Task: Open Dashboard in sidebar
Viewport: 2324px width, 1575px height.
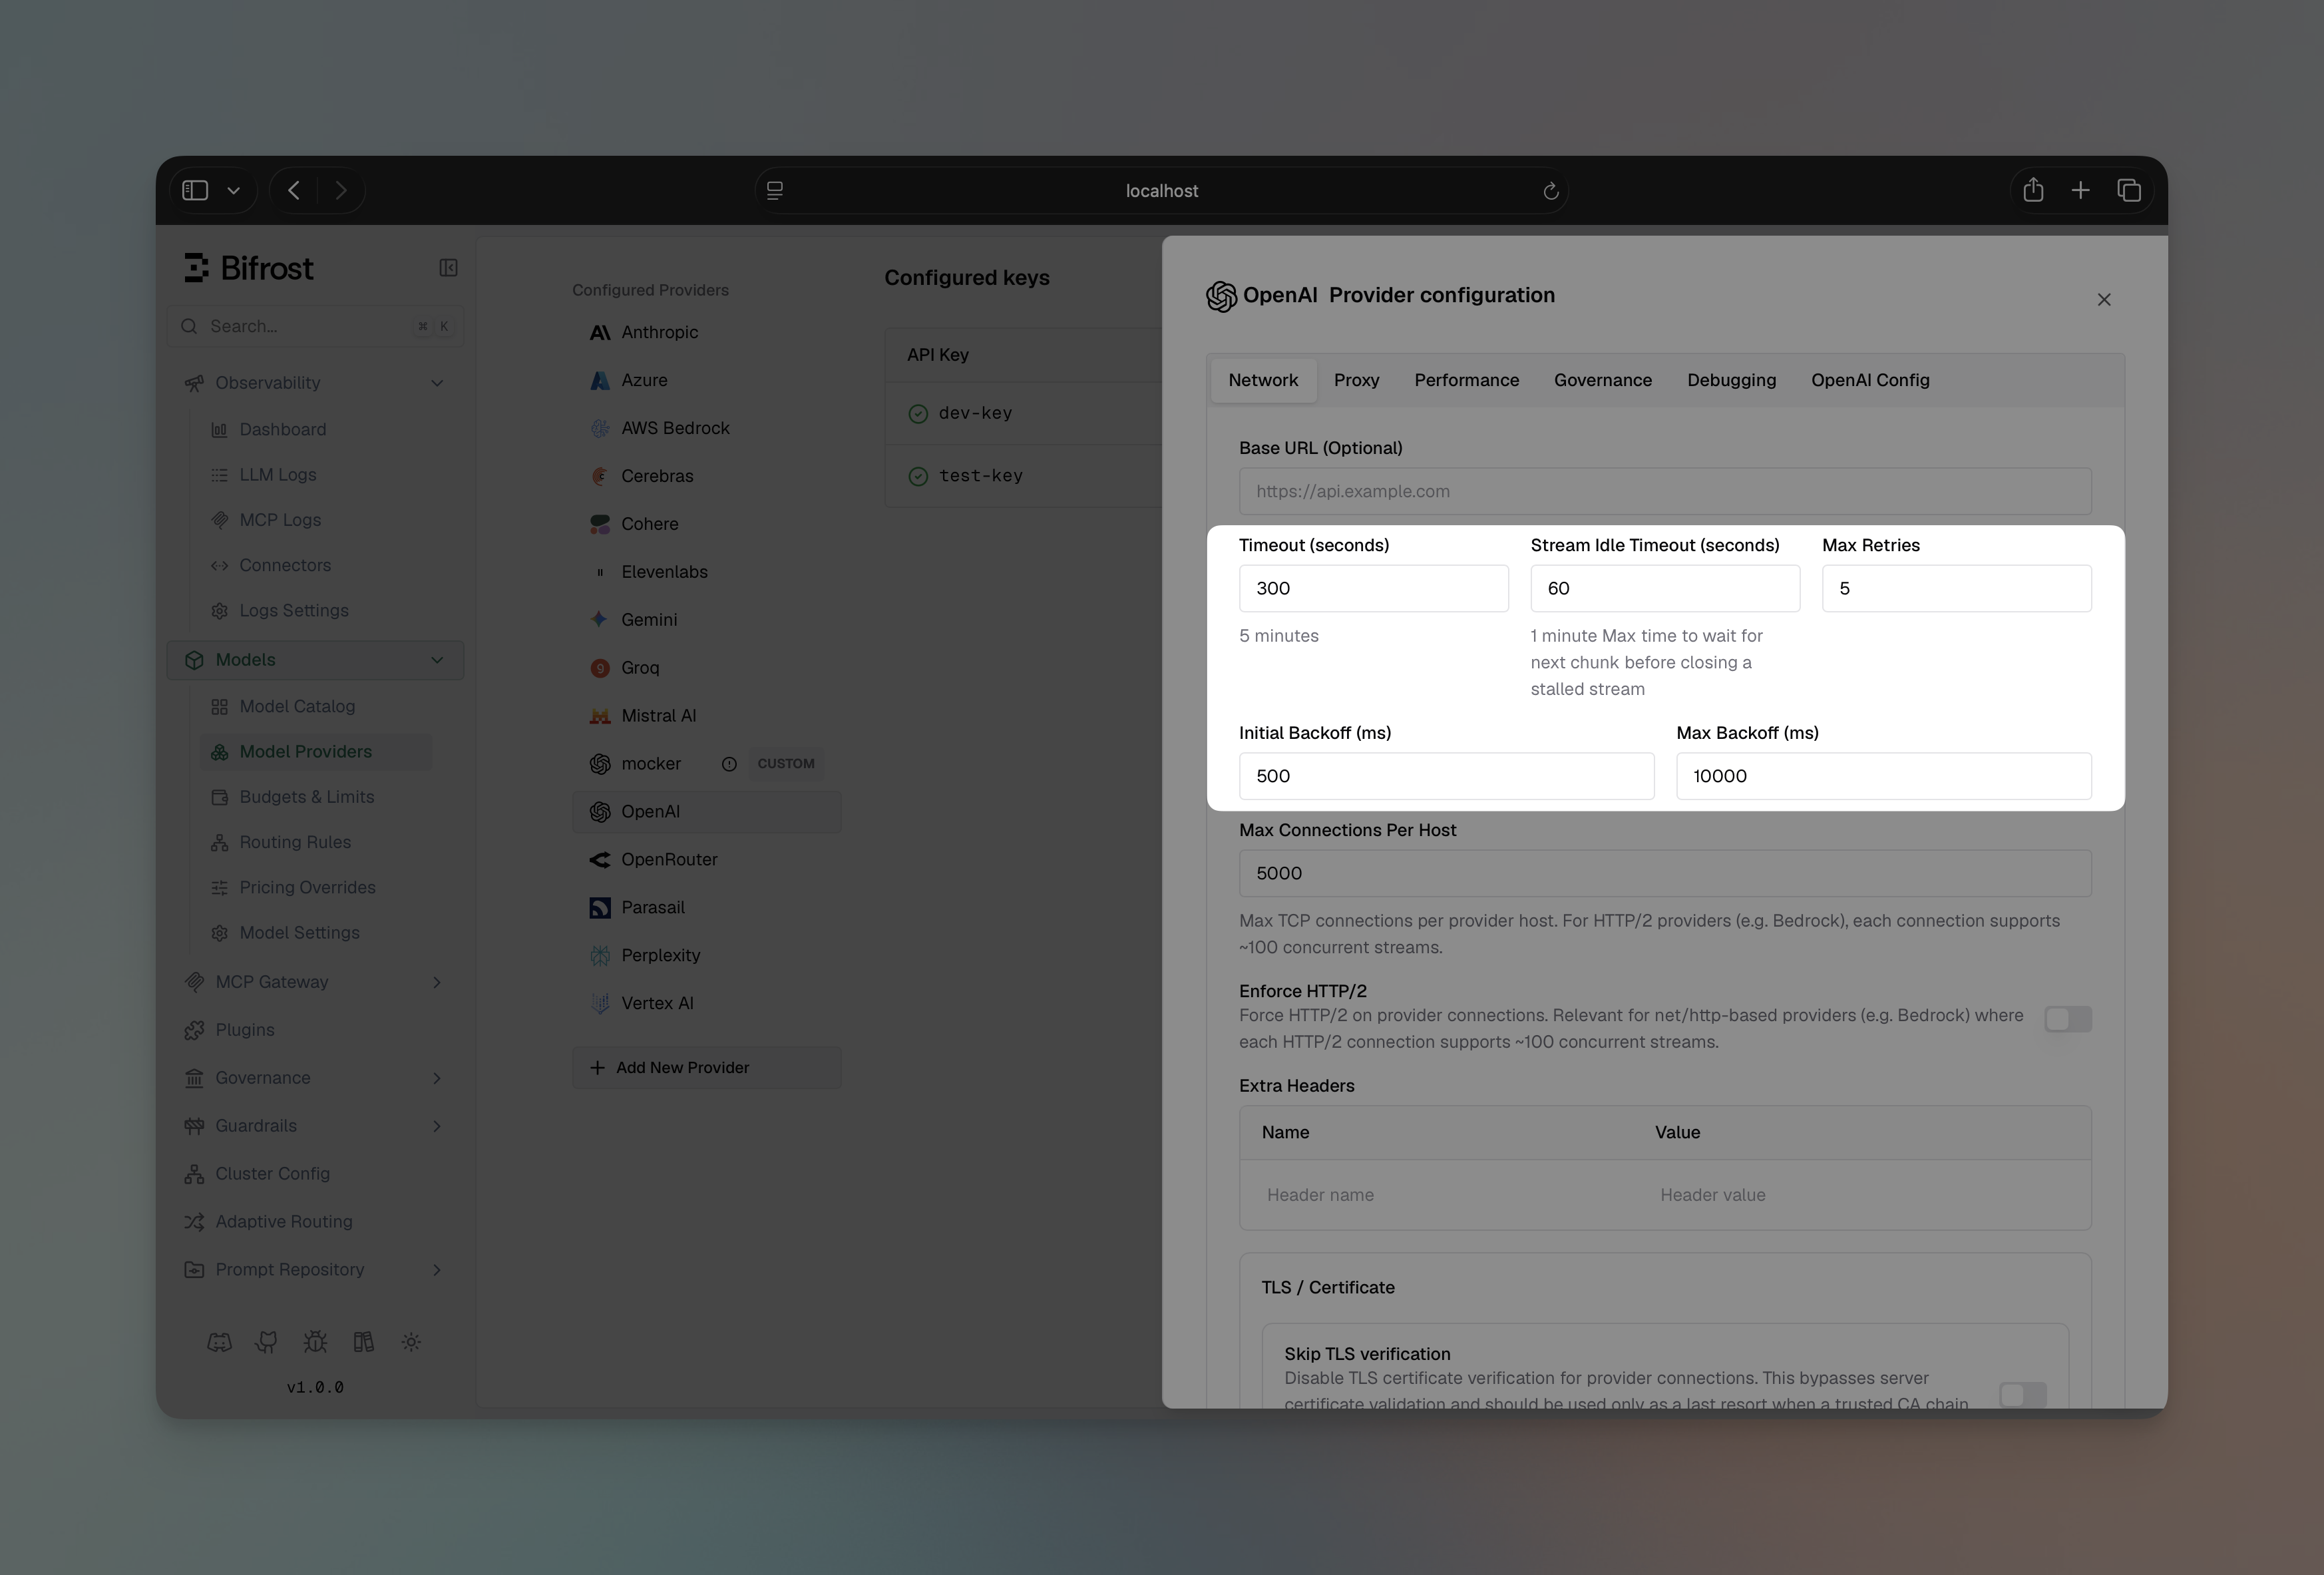Action: coord(315,429)
